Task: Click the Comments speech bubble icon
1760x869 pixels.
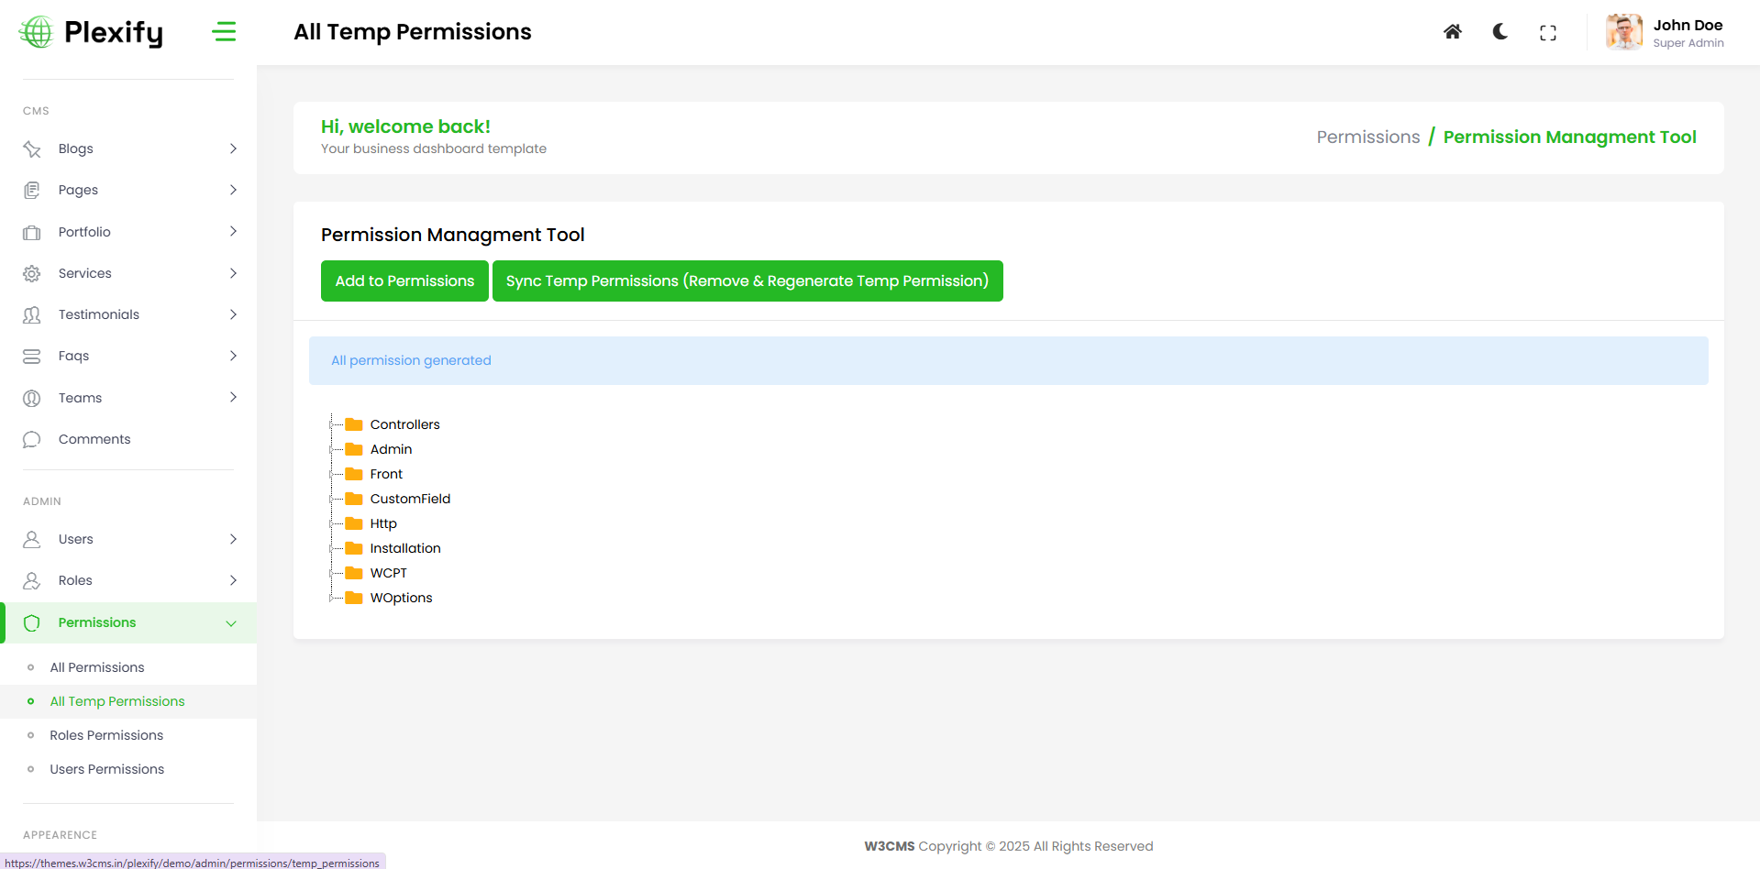Action: 32,439
